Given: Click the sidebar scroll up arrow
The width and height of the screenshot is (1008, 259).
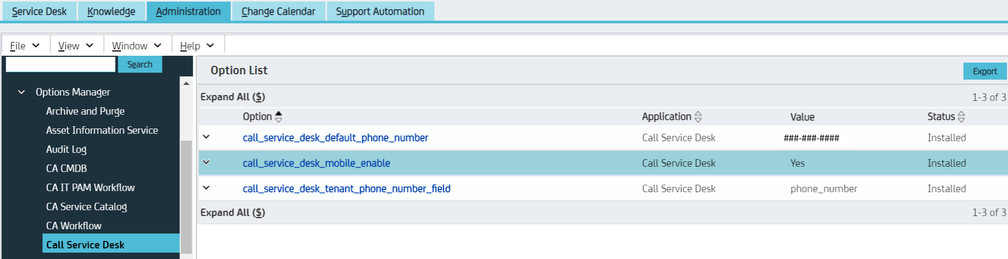Looking at the screenshot, I should coord(186,84).
